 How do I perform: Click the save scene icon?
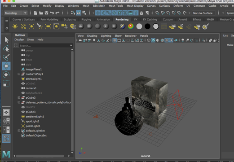click(46, 13)
